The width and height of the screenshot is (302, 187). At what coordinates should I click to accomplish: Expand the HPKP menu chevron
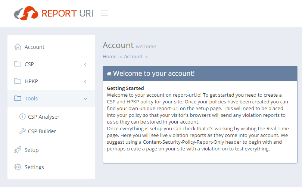click(85, 81)
